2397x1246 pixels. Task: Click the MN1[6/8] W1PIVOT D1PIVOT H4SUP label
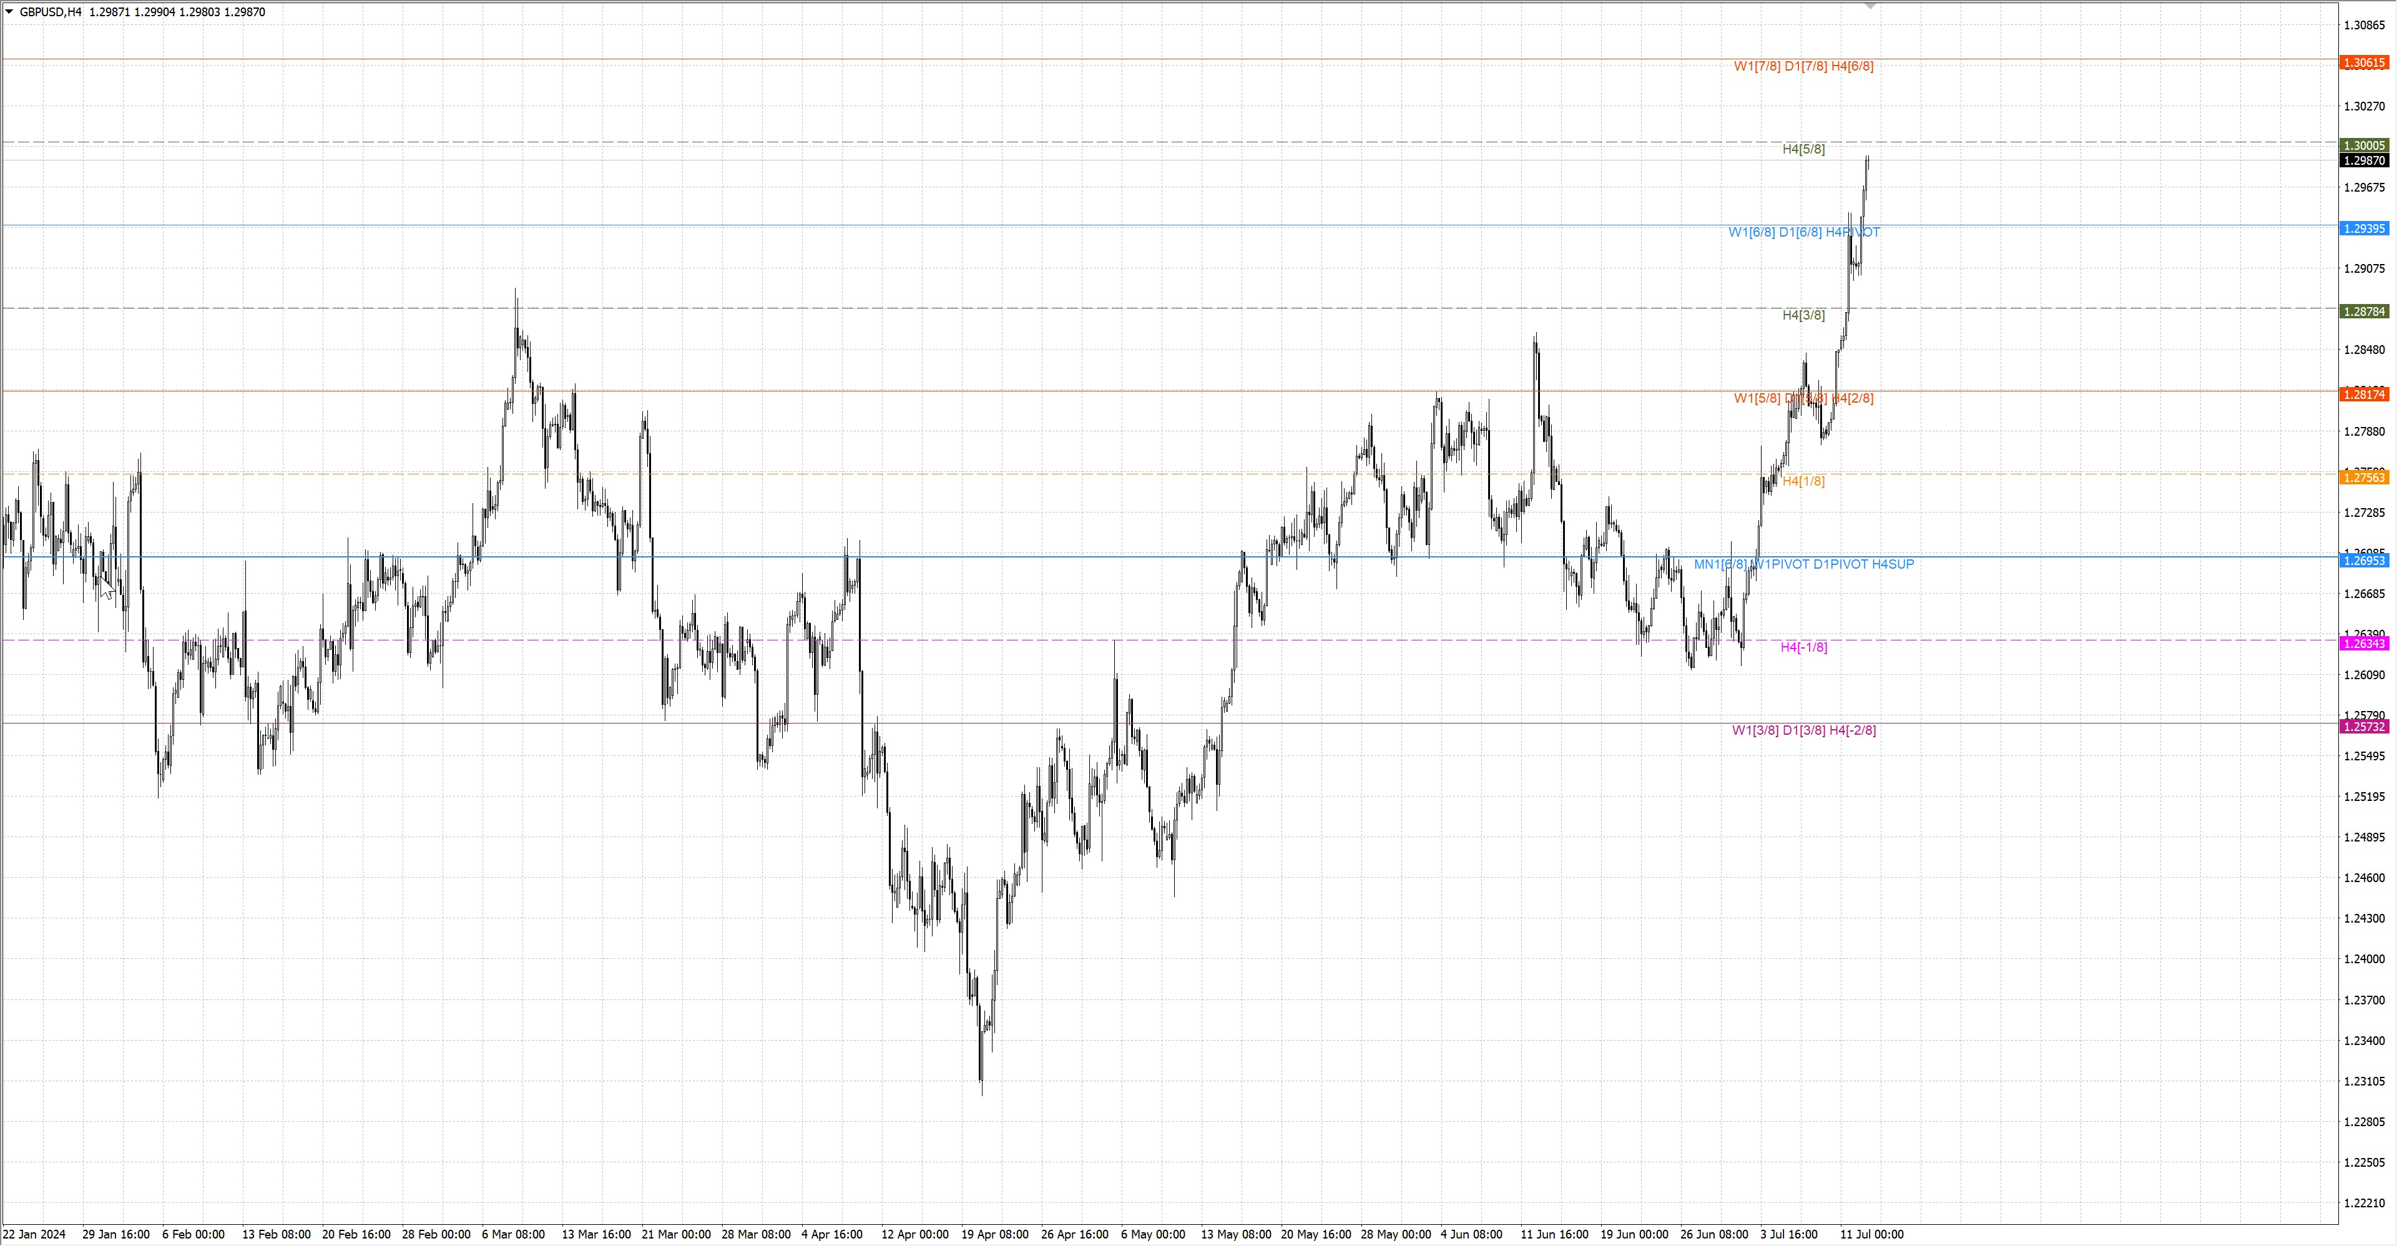[1803, 564]
